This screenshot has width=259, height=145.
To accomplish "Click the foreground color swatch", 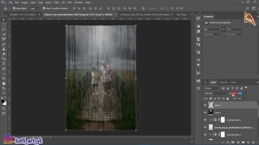I will pos(2,101).
